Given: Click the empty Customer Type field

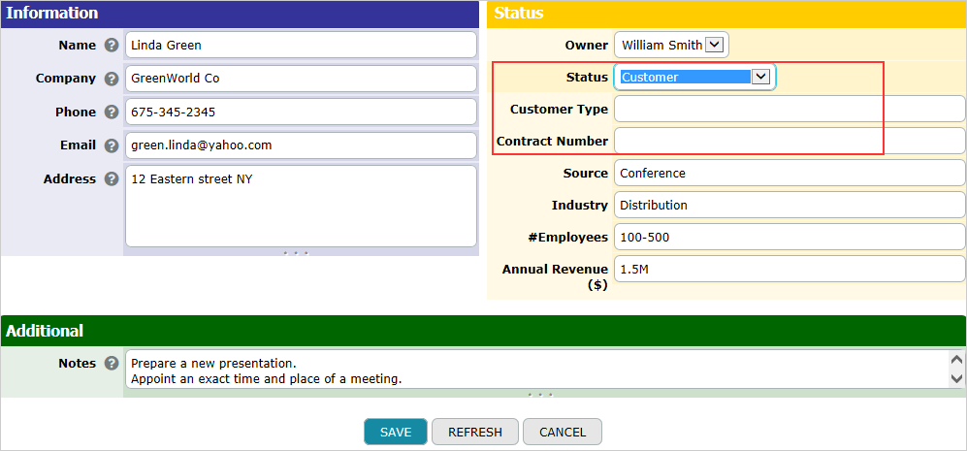Looking at the screenshot, I should 790,110.
